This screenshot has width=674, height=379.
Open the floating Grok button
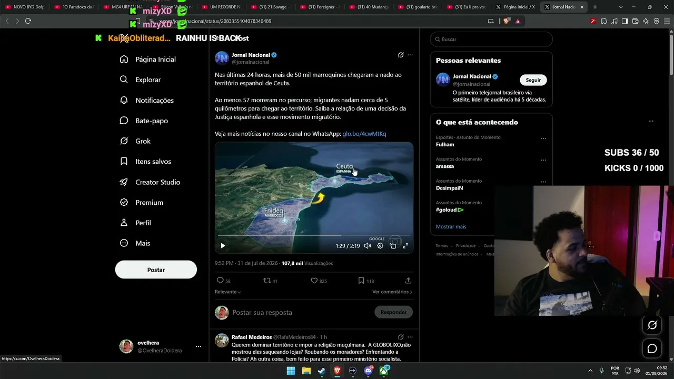(x=652, y=325)
